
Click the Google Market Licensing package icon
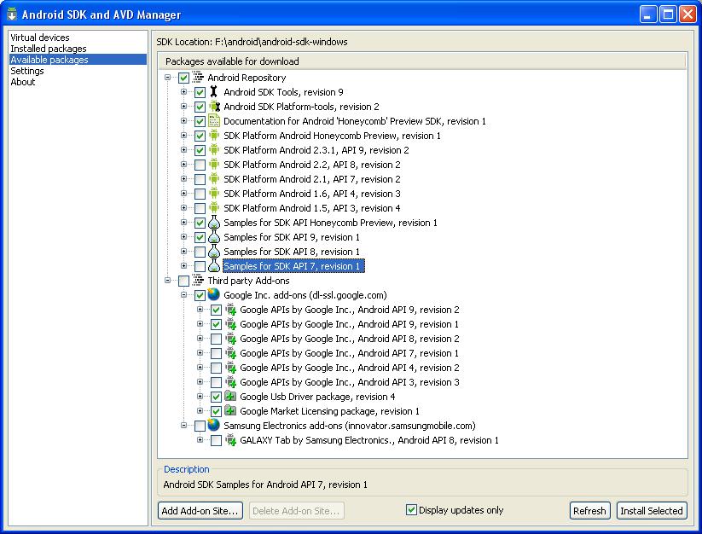(230, 411)
